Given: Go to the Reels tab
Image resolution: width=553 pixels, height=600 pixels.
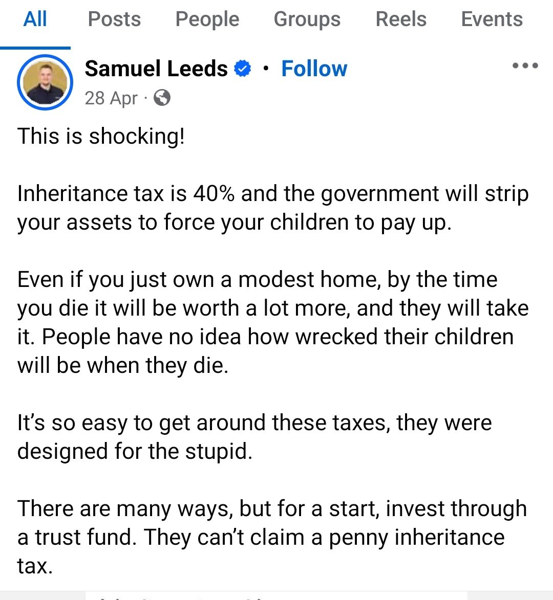Looking at the screenshot, I should point(401,19).
